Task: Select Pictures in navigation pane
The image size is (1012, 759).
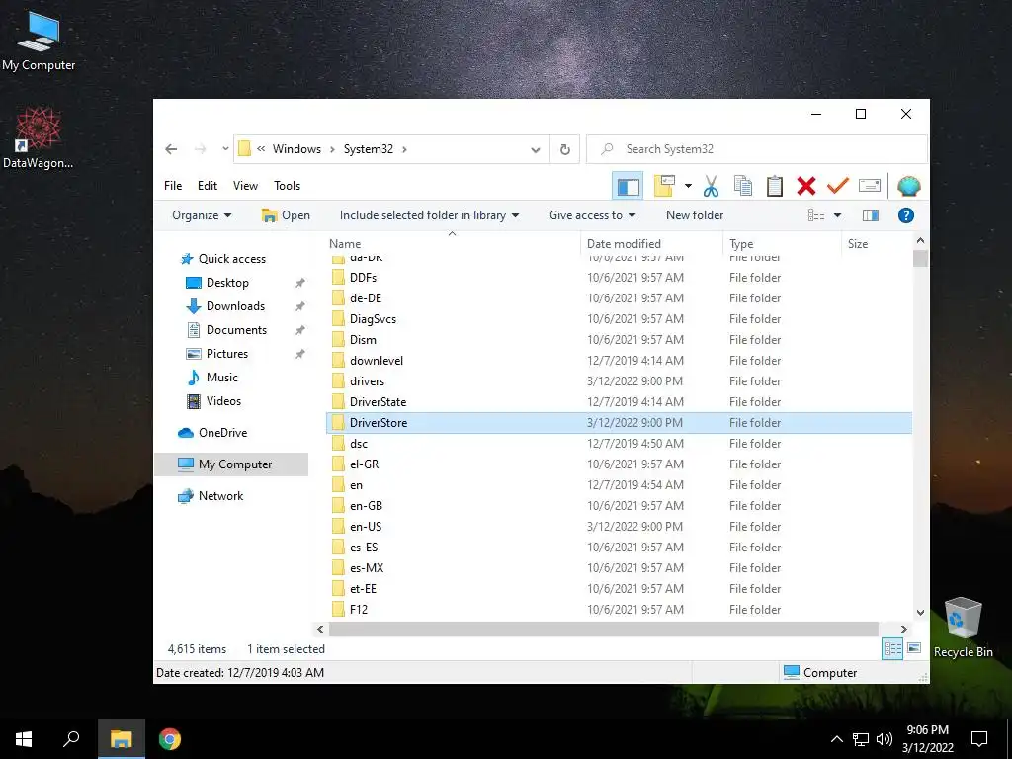Action: point(227,354)
